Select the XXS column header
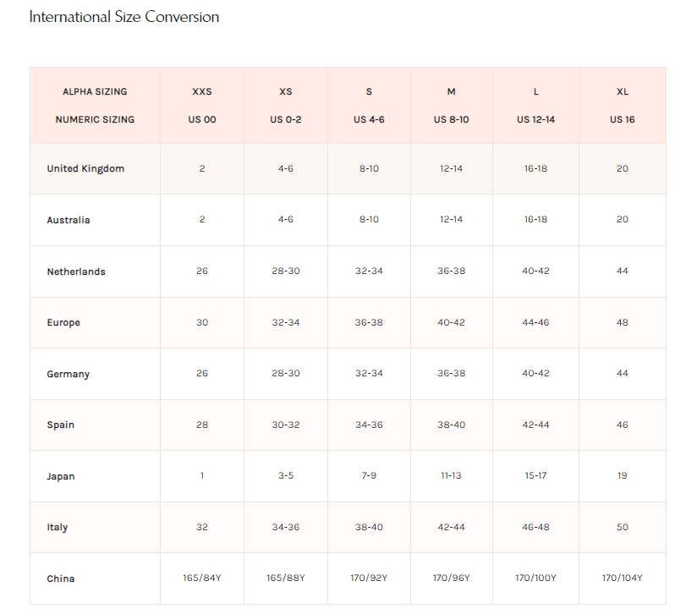697x614 pixels. (x=202, y=91)
